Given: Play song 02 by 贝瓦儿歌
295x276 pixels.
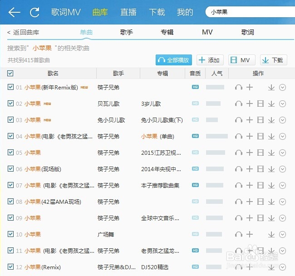Looking at the screenshot, I should coord(239,103).
